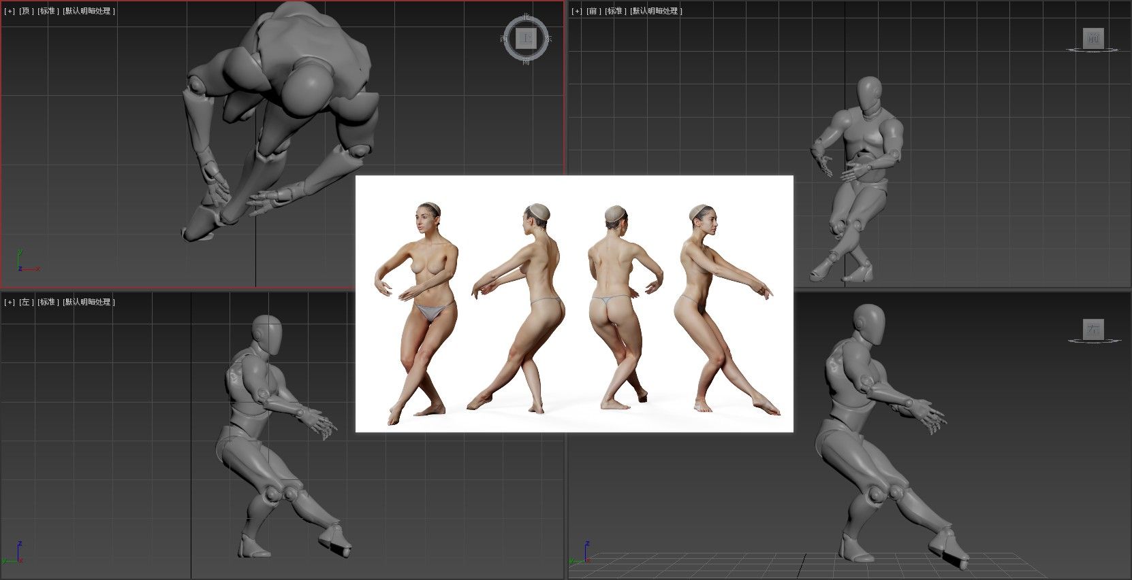Screen dimensions: 1132x580
Task: Open the [顶] view menu label
Action: tap(27, 11)
